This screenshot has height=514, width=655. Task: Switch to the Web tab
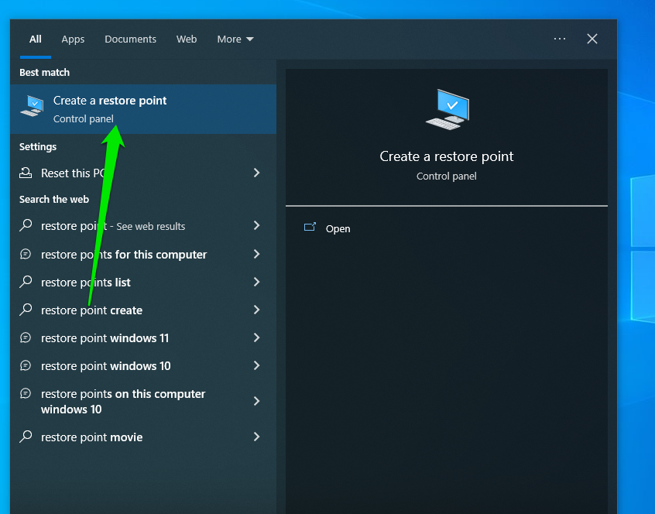point(187,39)
